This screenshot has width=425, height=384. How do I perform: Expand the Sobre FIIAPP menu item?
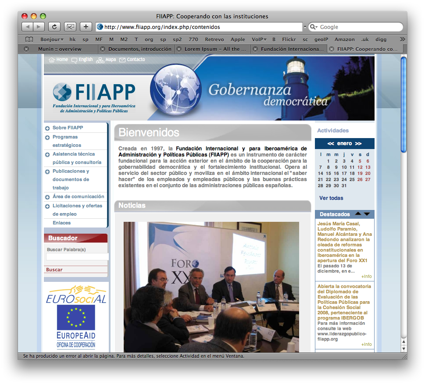(47, 128)
